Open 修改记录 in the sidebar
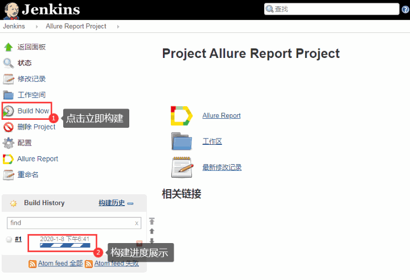The height and width of the screenshot is (280, 410). tap(32, 79)
